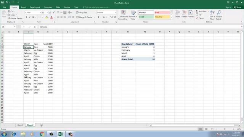244x137 pixels.
Task: Switch to Sheet1 worksheet tab
Action: coord(20,125)
